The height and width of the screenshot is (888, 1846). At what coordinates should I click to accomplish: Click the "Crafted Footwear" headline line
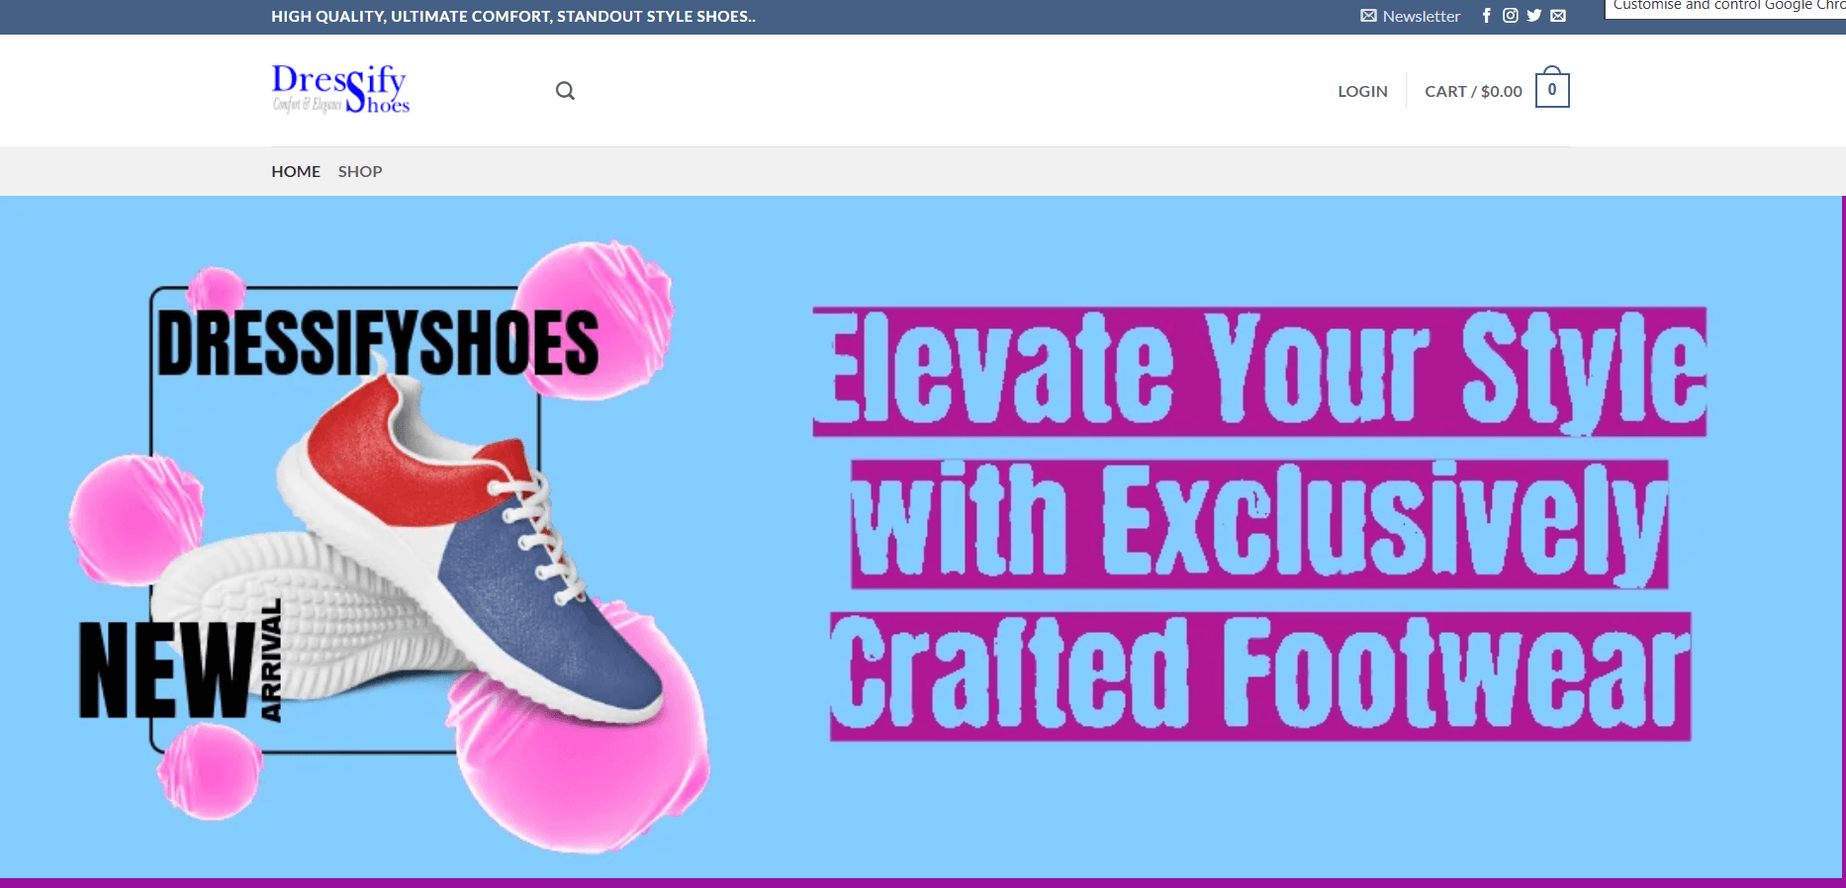pyautogui.click(x=1259, y=676)
